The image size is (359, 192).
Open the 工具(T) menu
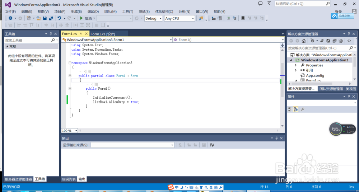[127, 11]
